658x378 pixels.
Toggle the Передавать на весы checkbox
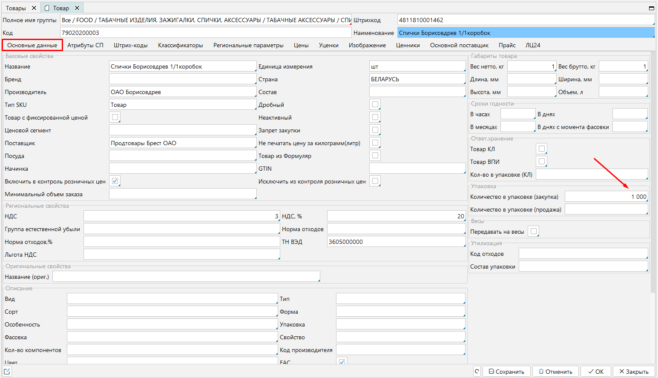(533, 231)
